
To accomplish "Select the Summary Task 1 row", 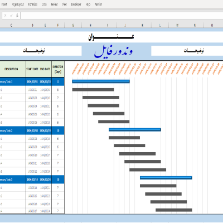I will pos(32,81).
